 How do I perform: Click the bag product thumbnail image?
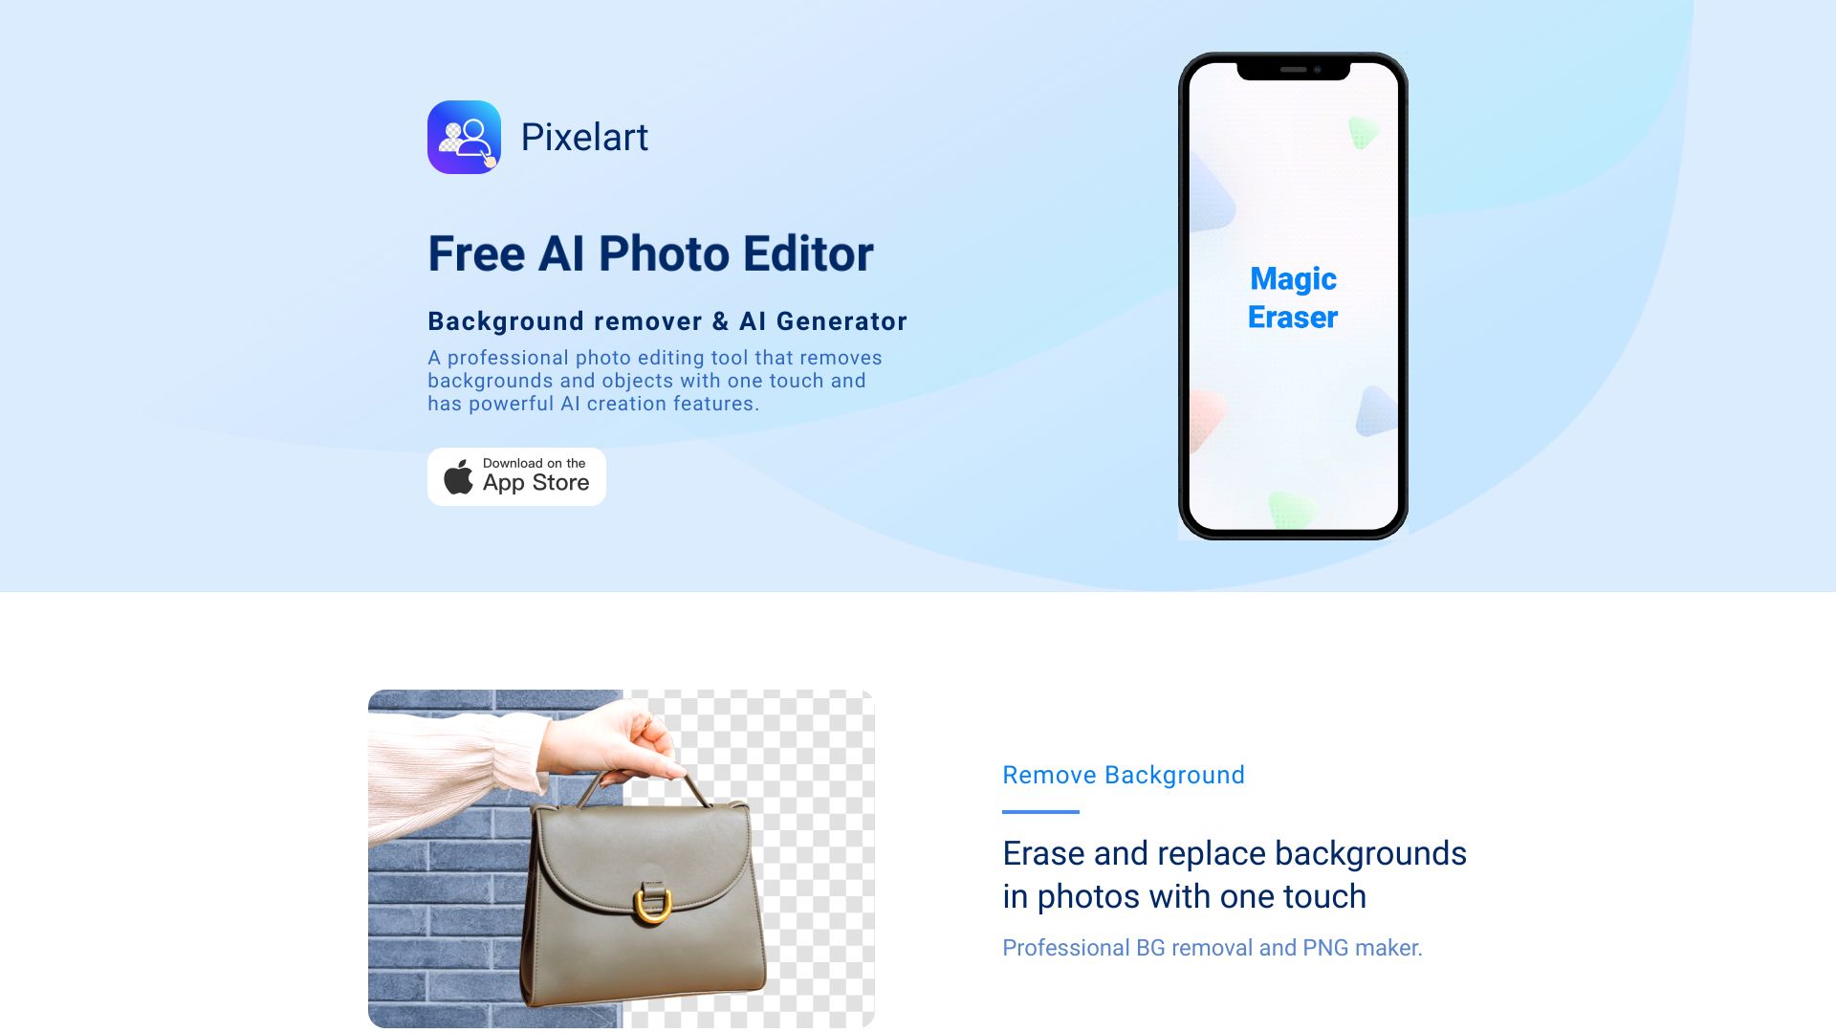[x=621, y=858]
